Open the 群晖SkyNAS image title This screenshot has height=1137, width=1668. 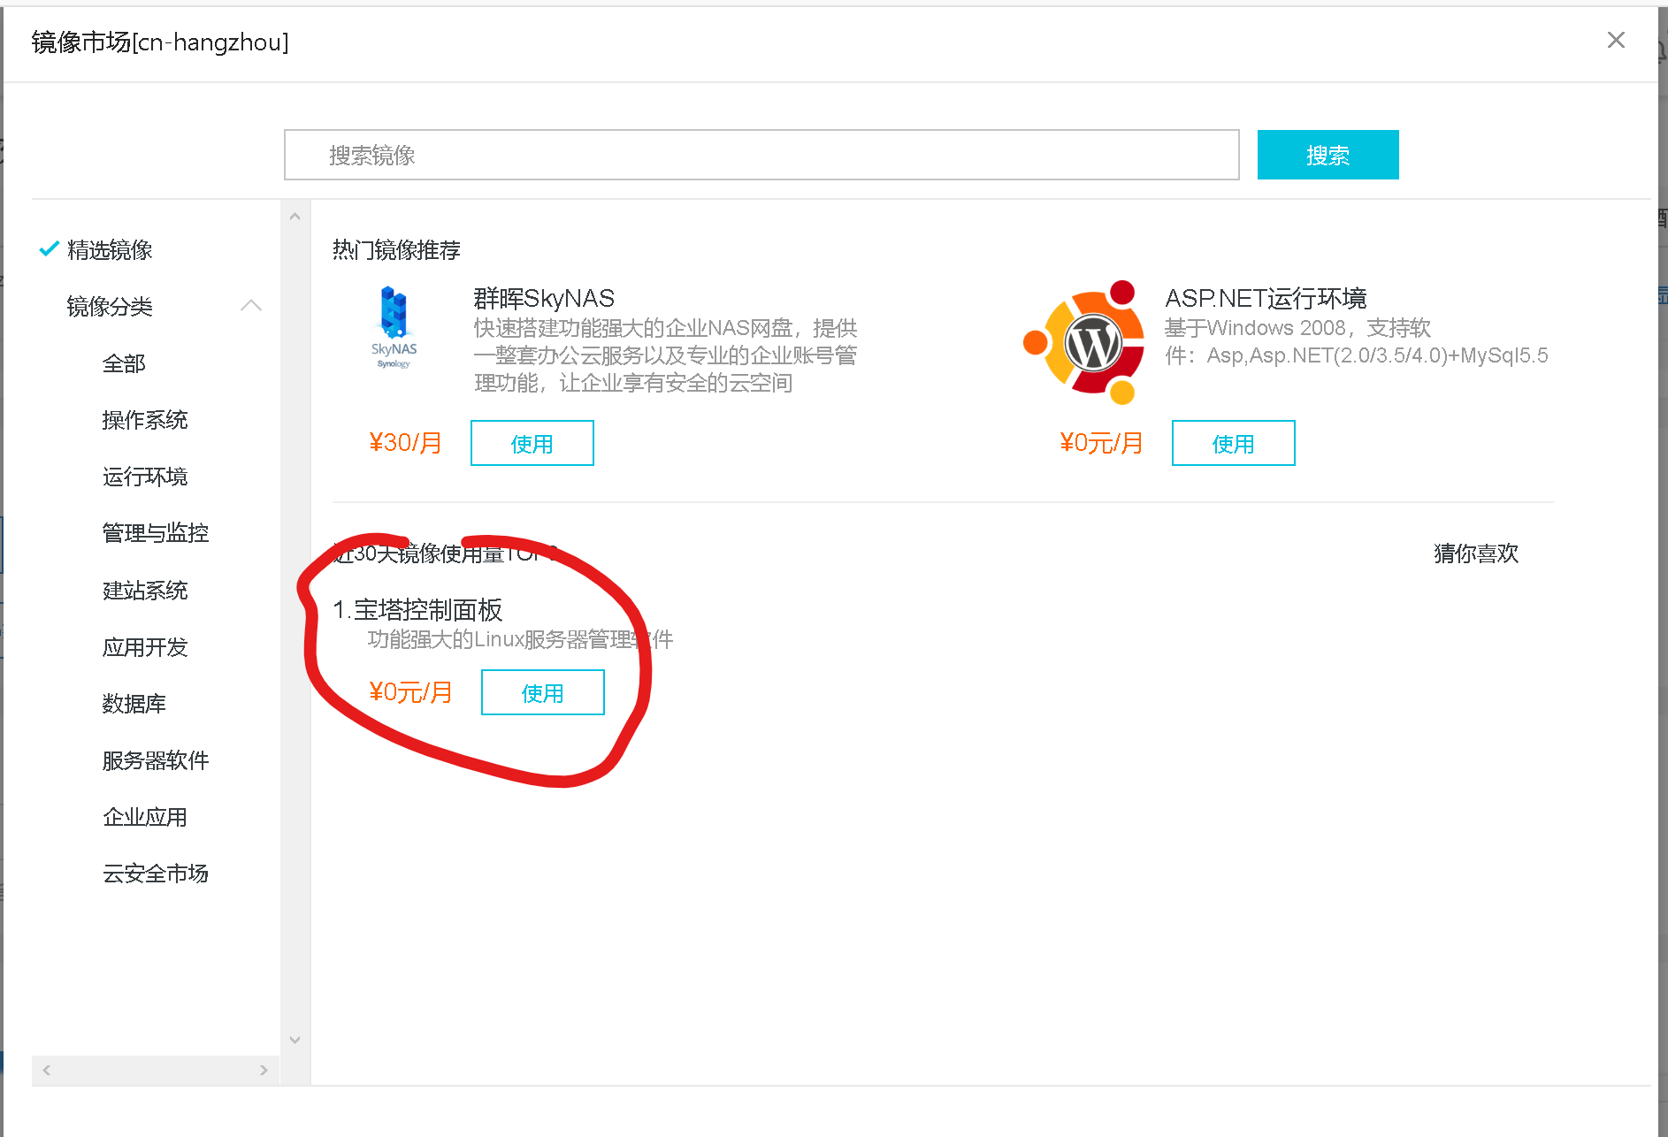(x=544, y=298)
